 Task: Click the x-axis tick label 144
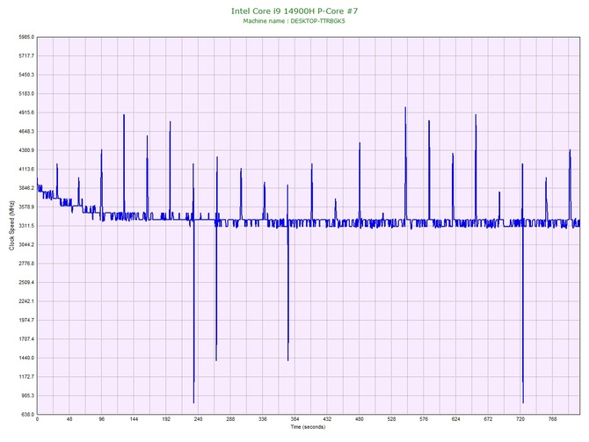coord(135,419)
